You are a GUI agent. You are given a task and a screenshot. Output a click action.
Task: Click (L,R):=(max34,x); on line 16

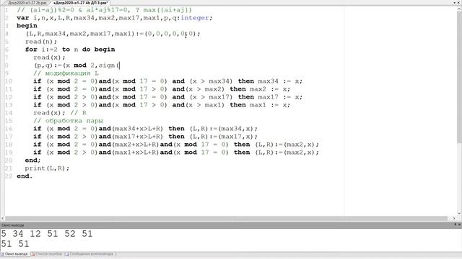click(x=224, y=129)
